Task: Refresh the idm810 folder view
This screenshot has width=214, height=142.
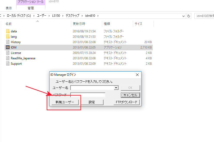Action: [x=189, y=16]
